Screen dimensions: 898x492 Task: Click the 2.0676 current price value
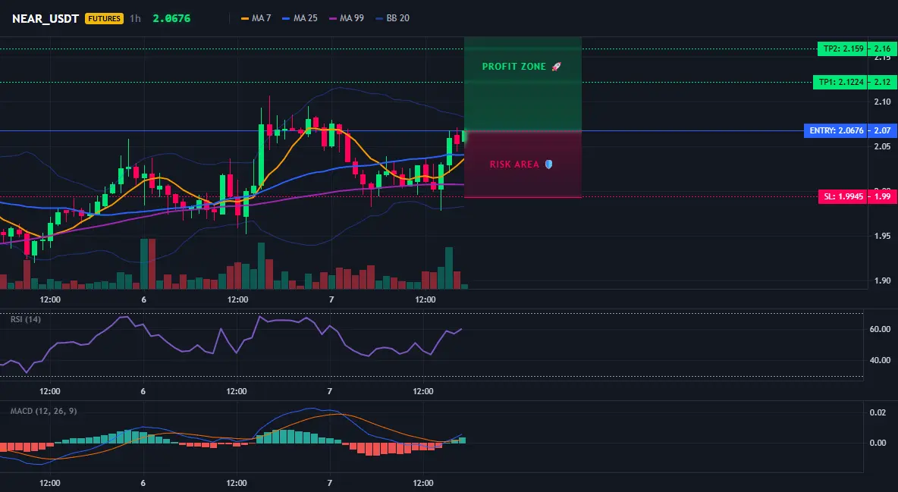pyautogui.click(x=171, y=18)
